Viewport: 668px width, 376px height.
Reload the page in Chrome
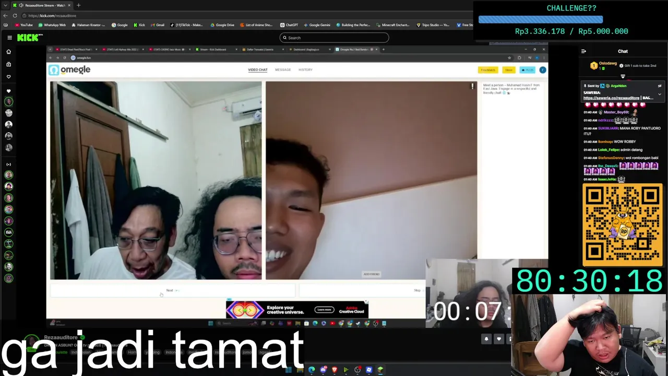15,16
